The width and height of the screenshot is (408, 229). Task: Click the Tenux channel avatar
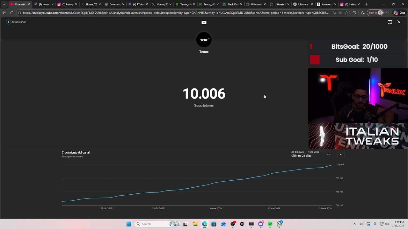pos(204,40)
